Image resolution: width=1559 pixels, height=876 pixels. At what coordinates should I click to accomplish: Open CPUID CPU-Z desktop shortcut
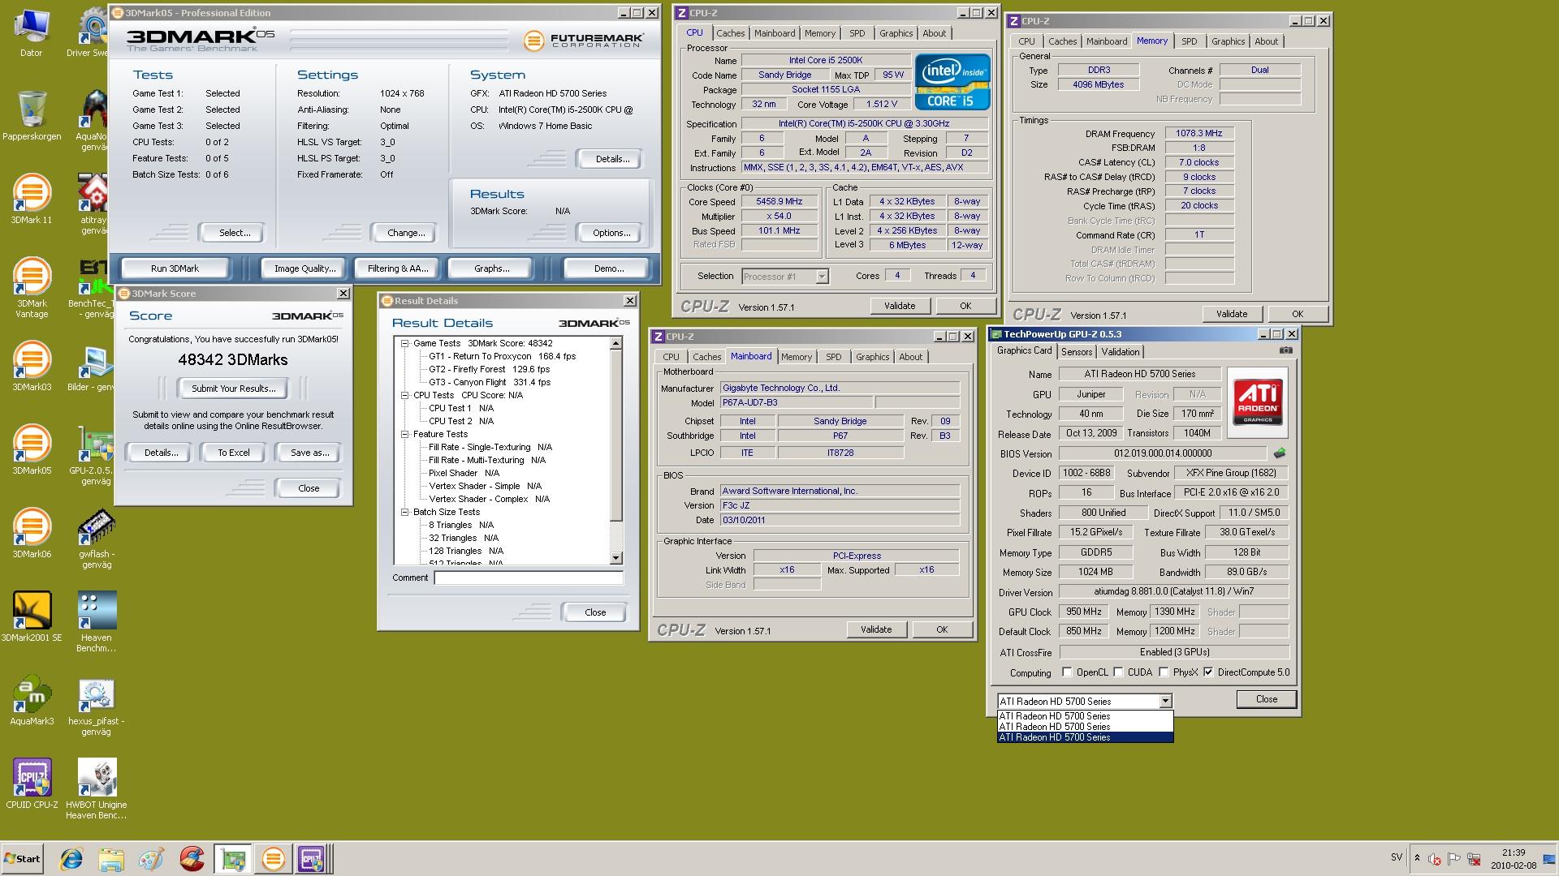(x=31, y=784)
